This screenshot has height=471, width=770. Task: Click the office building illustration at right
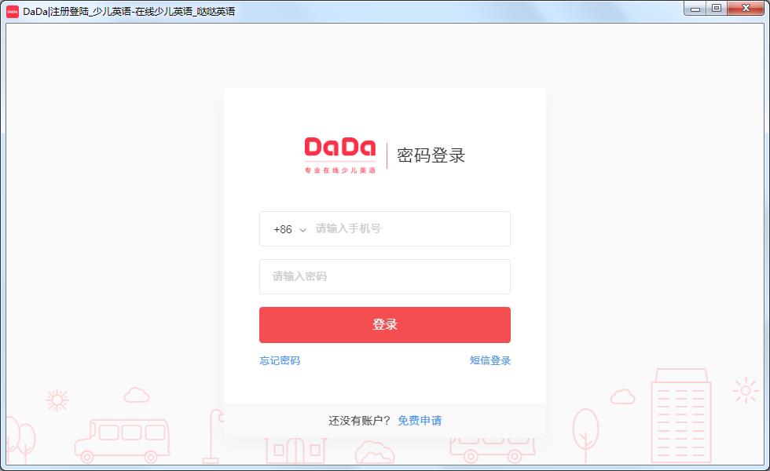click(x=680, y=415)
